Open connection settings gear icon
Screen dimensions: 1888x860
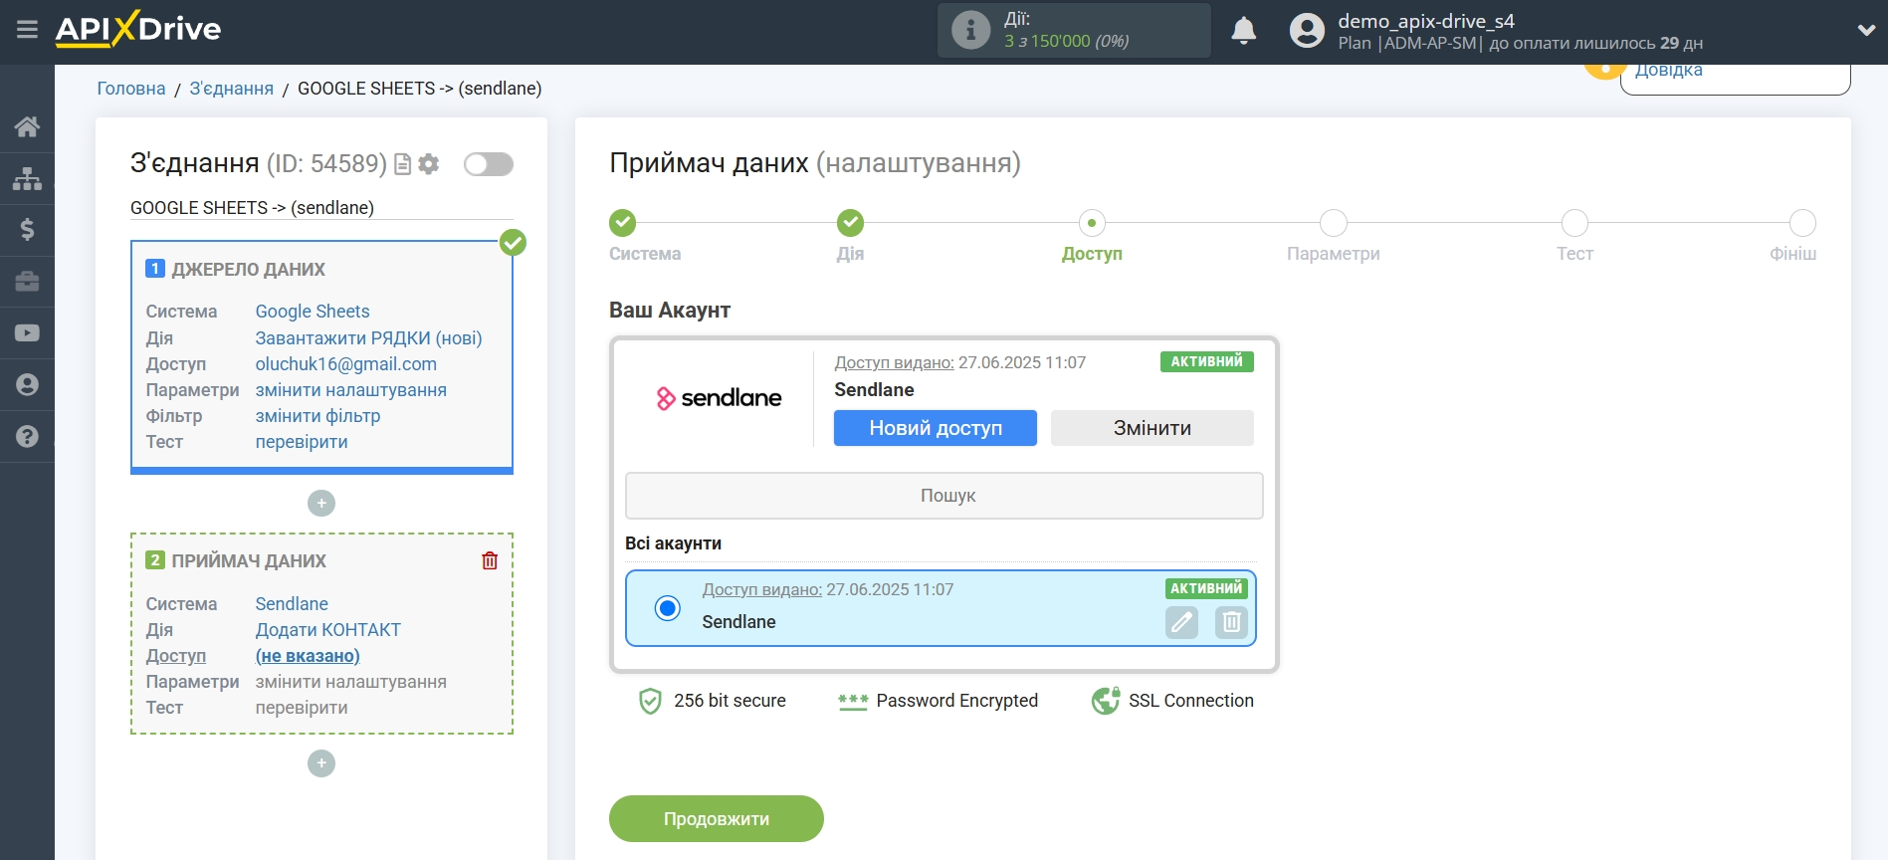click(x=429, y=164)
